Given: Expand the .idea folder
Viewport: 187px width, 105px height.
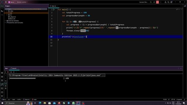Looking at the screenshot, I should (7, 11).
